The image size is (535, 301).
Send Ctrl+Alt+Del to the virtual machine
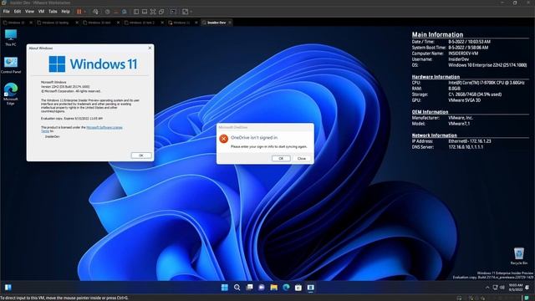click(95, 12)
